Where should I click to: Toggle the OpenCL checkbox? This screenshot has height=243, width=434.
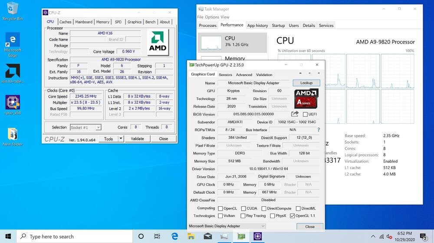[x=220, y=208]
